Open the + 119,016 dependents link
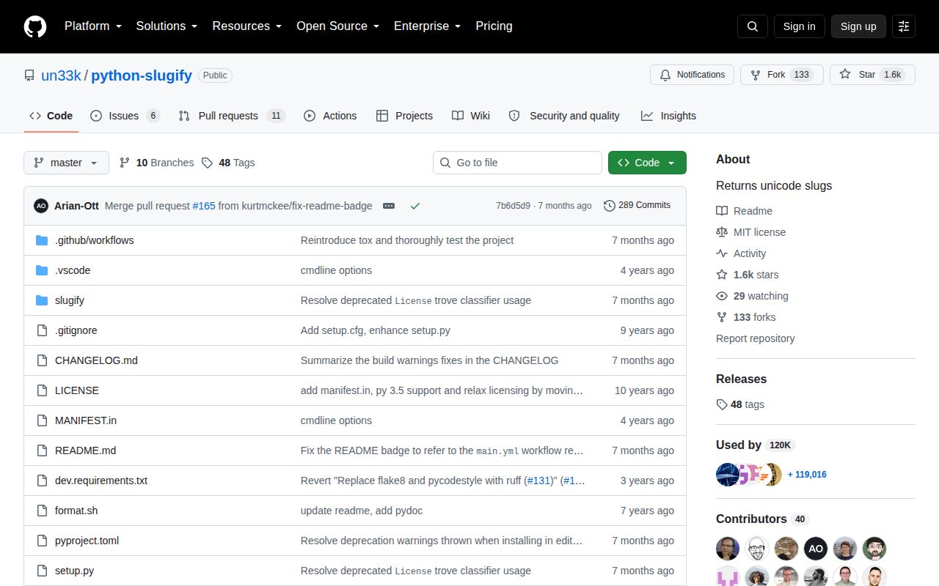Viewport: 939px width, 586px height. coord(807,475)
